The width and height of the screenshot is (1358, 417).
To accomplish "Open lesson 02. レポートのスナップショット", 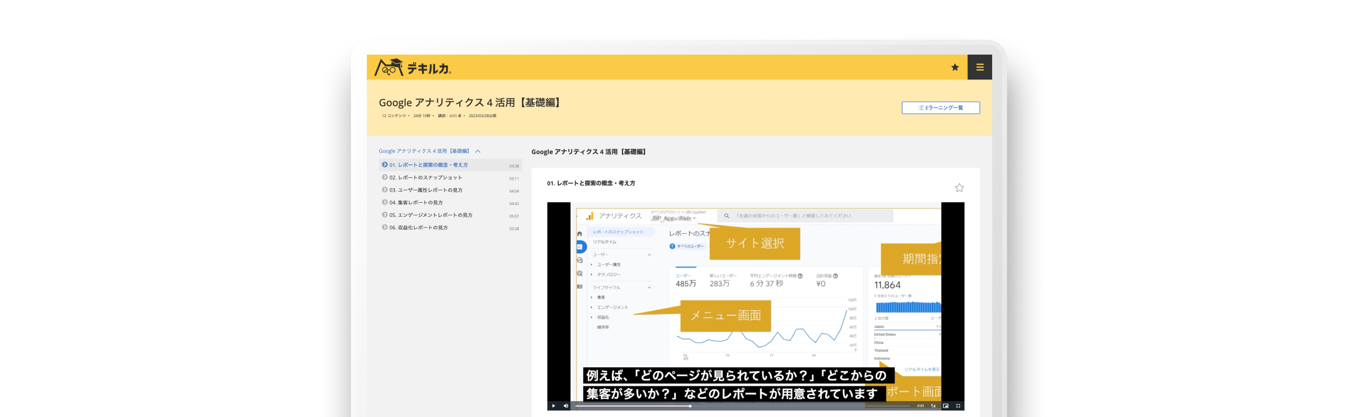I will click(x=450, y=178).
